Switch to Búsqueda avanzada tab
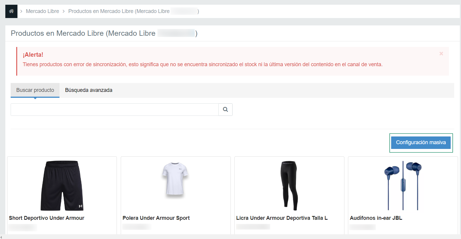 (89, 90)
